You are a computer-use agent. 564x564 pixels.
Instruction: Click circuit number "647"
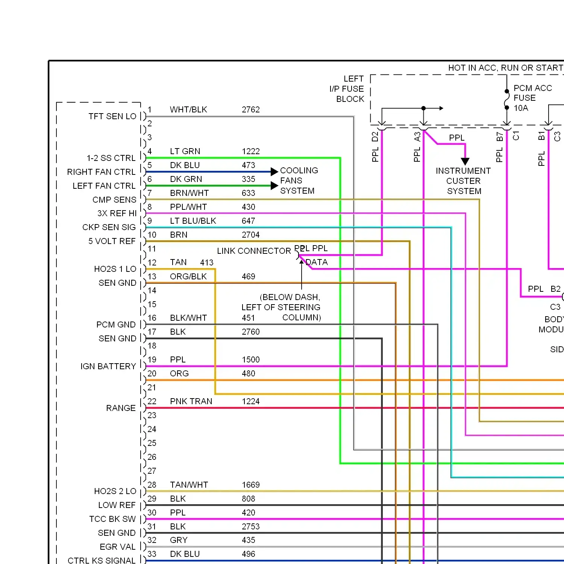[x=249, y=221]
